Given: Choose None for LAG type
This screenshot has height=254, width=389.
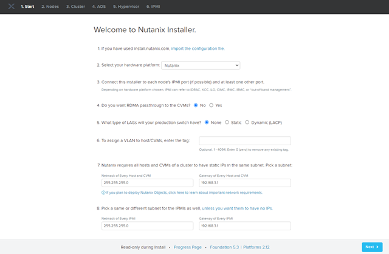Looking at the screenshot, I should [207, 122].
